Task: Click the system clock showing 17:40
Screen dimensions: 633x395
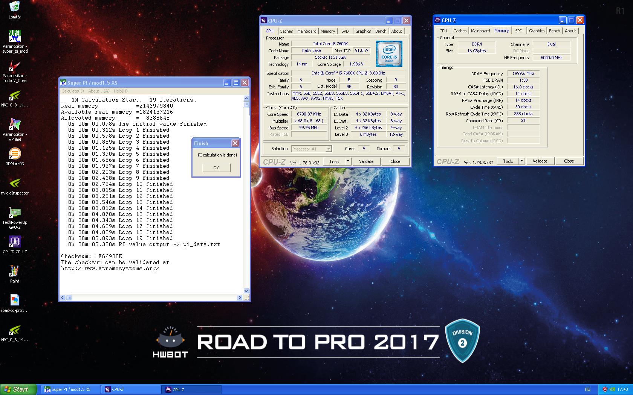Action: click(623, 389)
